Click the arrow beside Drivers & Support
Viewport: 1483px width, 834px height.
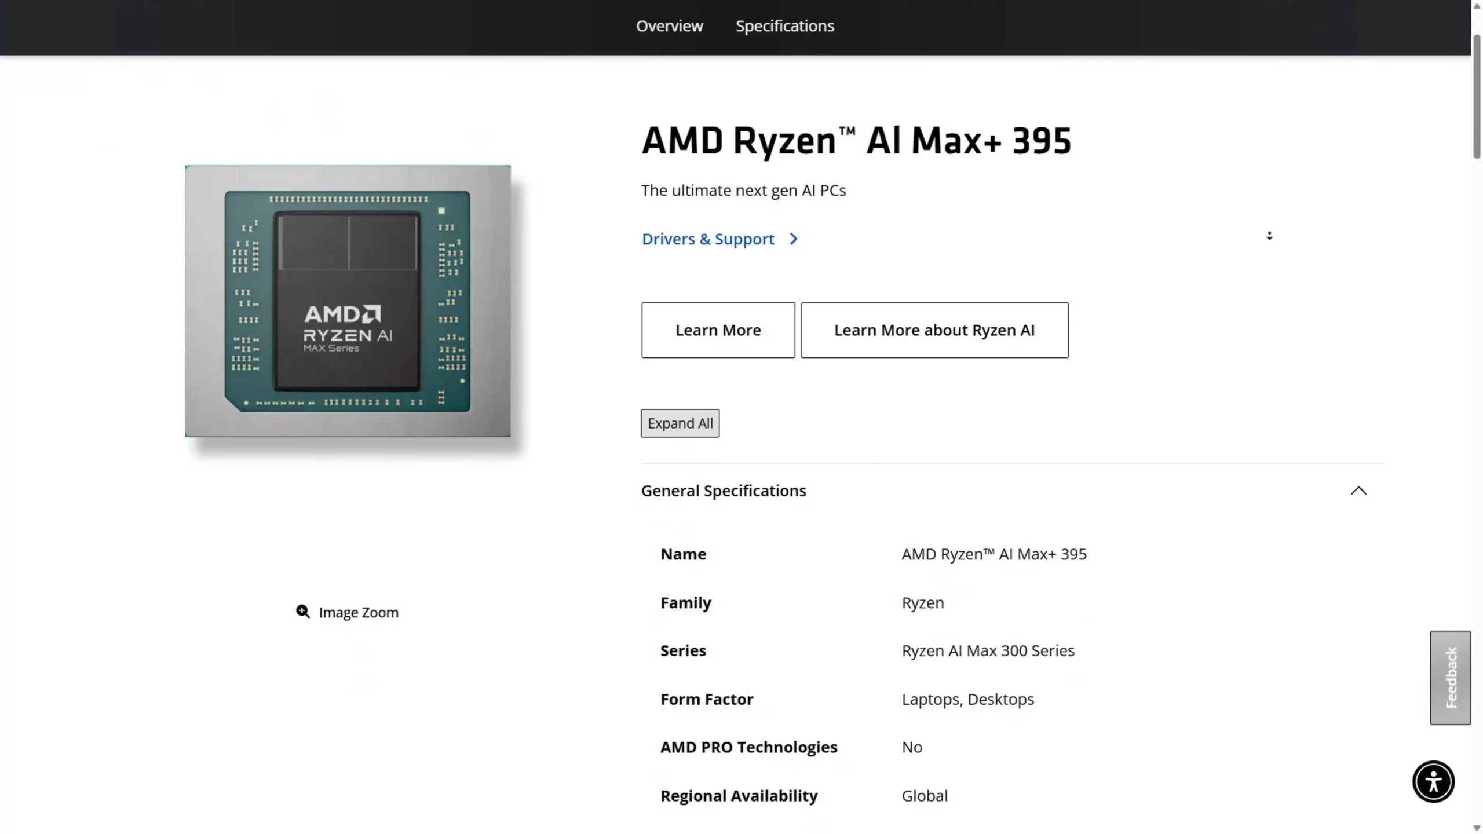click(794, 239)
